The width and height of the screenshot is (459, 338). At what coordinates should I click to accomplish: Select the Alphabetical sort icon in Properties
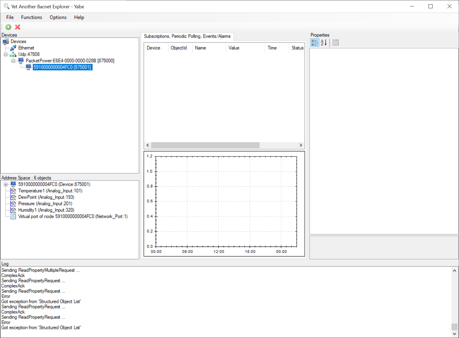click(x=324, y=43)
